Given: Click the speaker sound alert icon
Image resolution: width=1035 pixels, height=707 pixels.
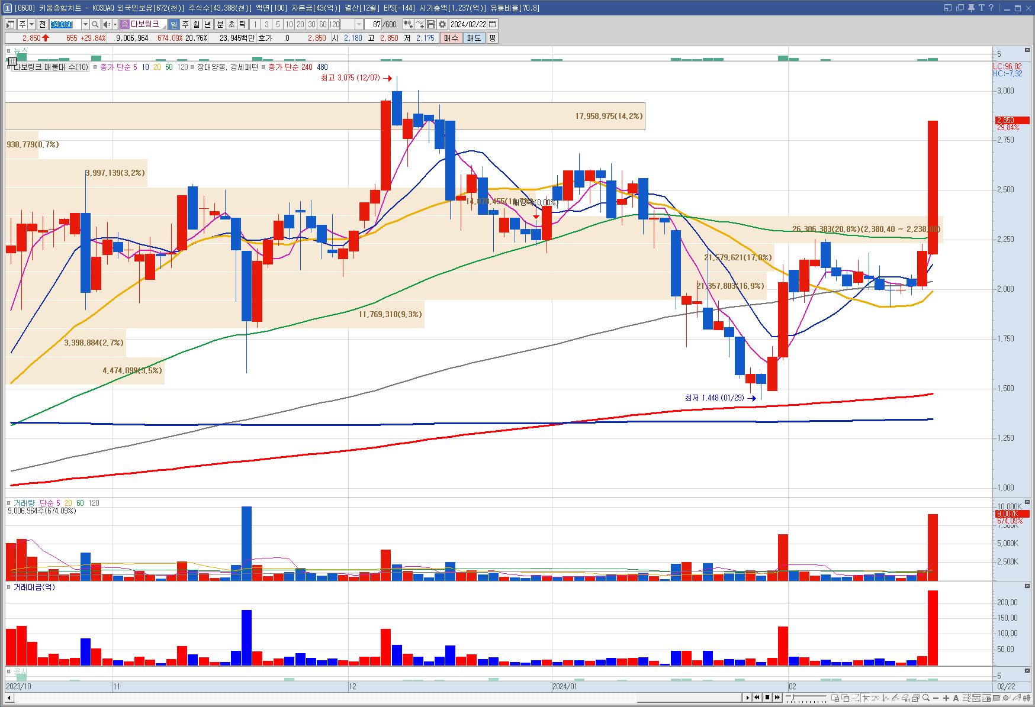Looking at the screenshot, I should 106,24.
